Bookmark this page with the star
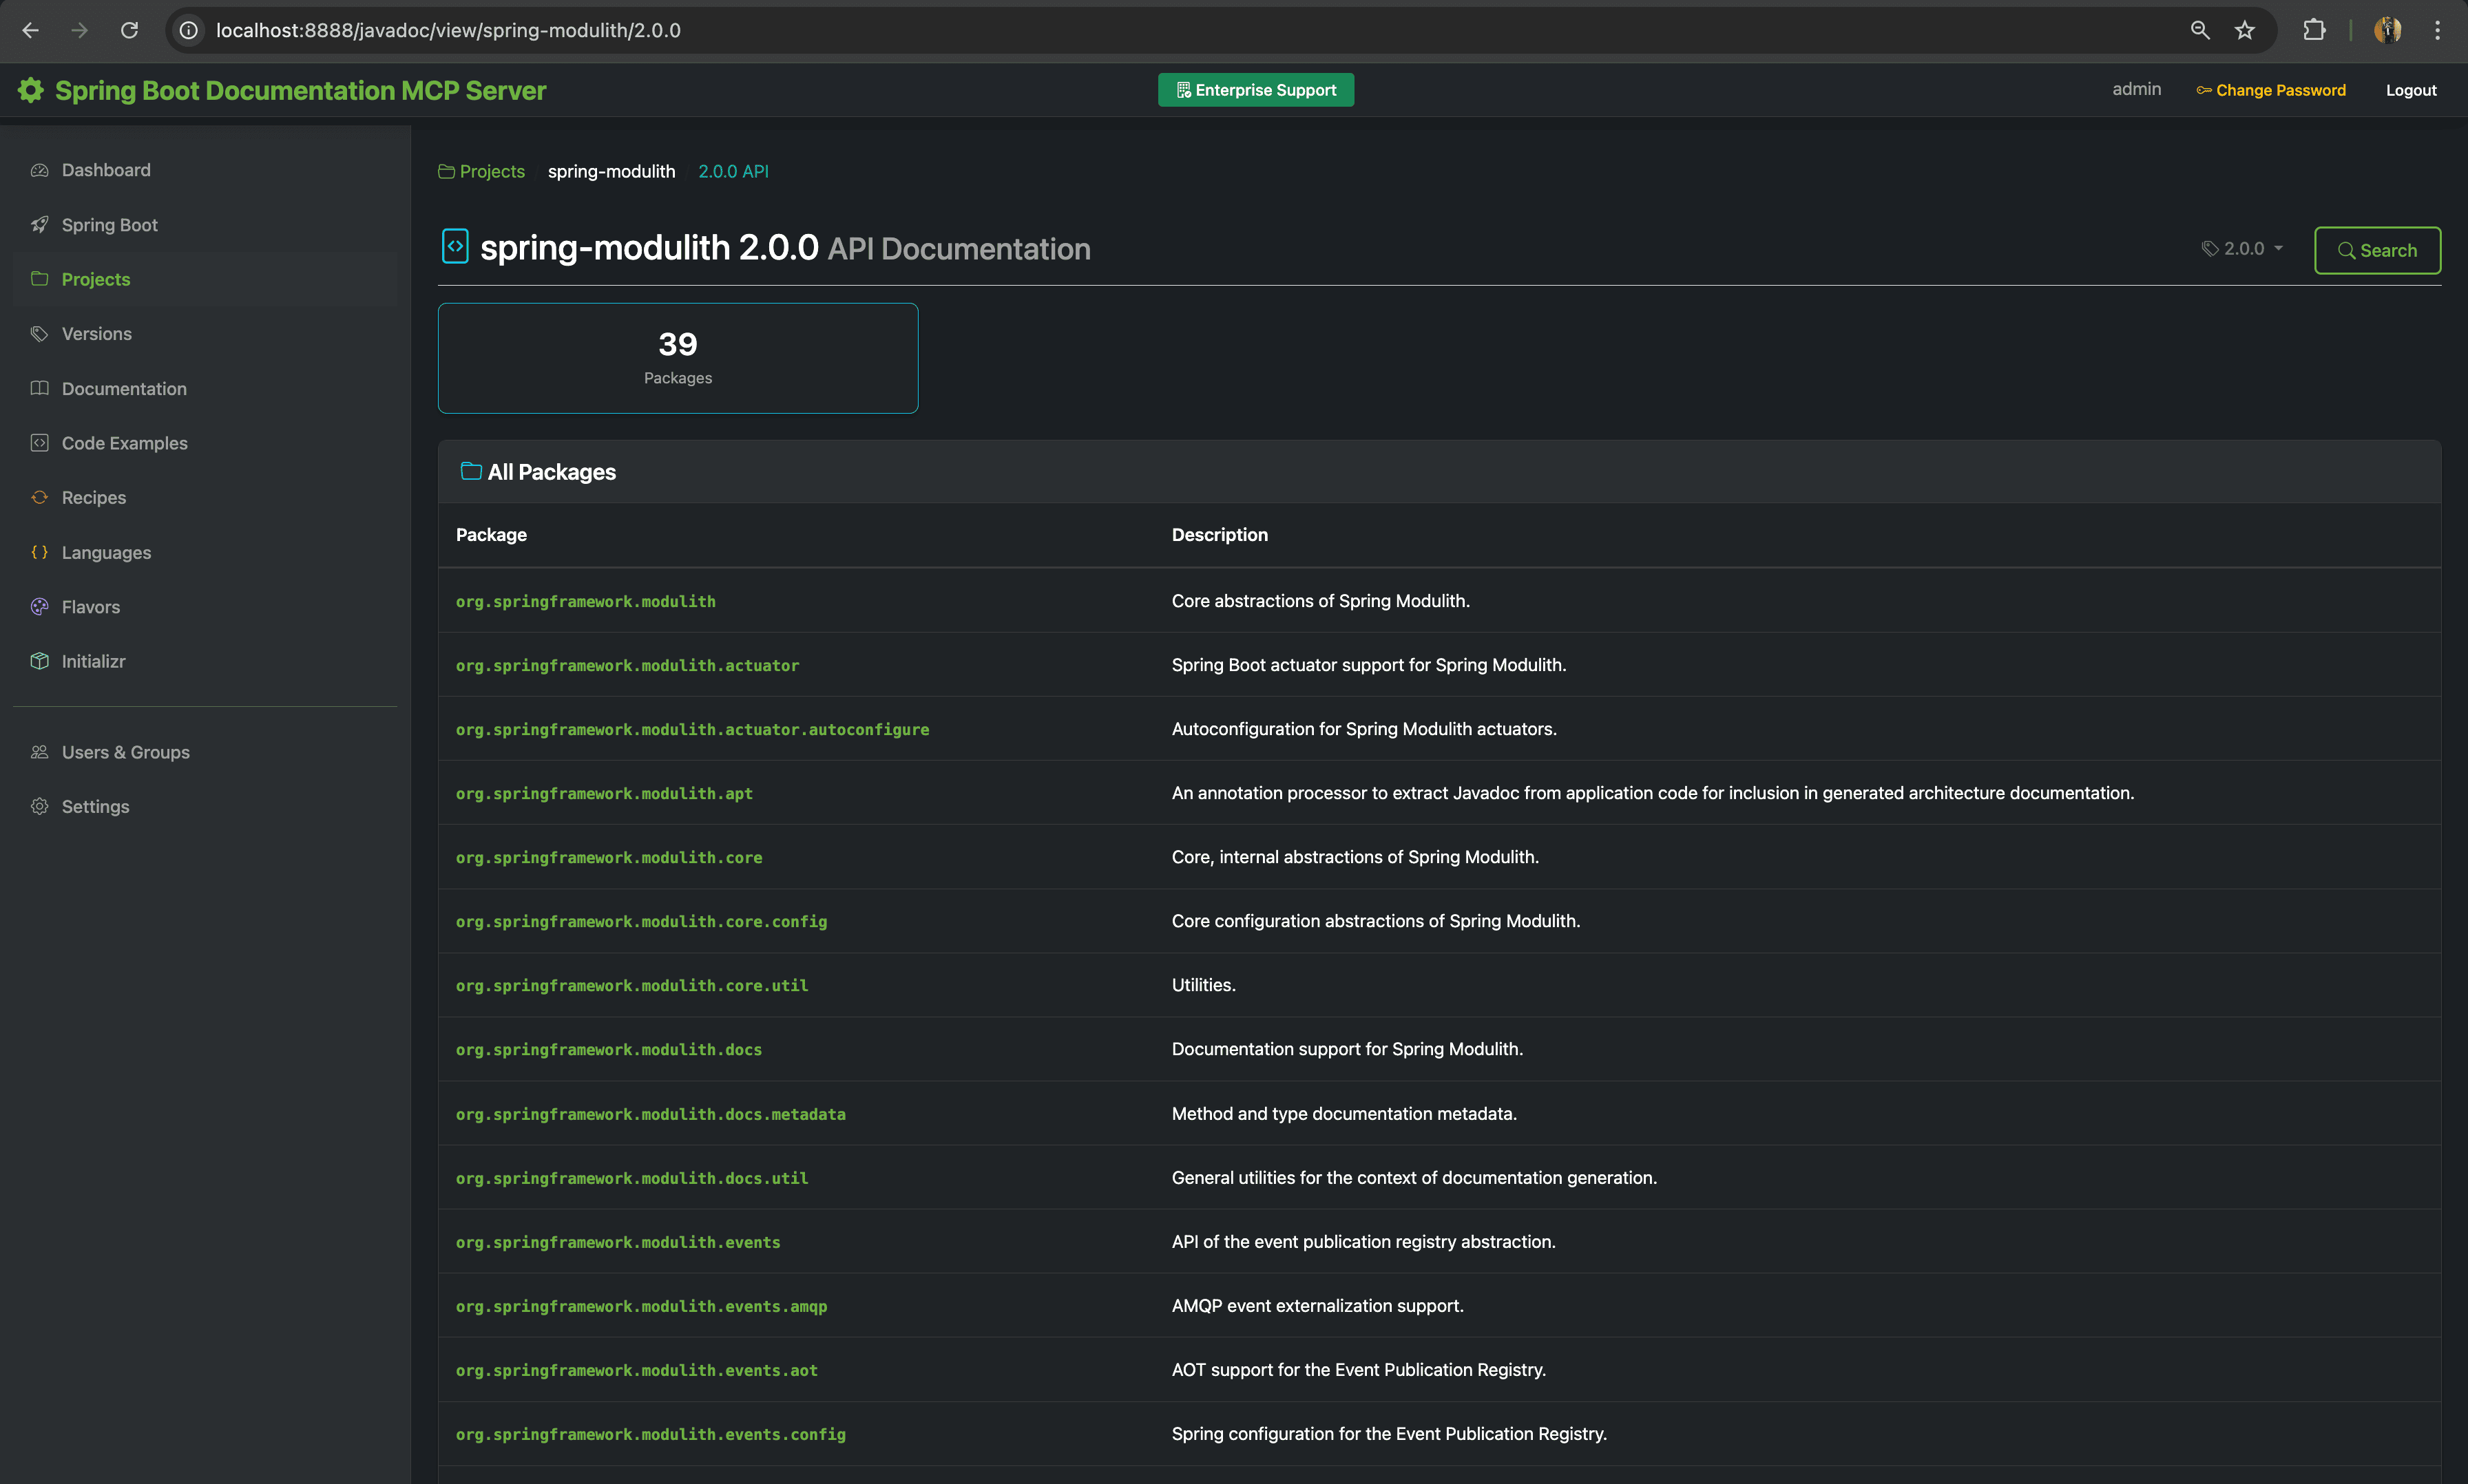Image resolution: width=2468 pixels, height=1484 pixels. click(2244, 30)
